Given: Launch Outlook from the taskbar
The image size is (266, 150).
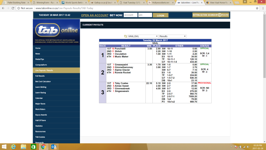Looking at the screenshot, I should (x=54, y=147).
